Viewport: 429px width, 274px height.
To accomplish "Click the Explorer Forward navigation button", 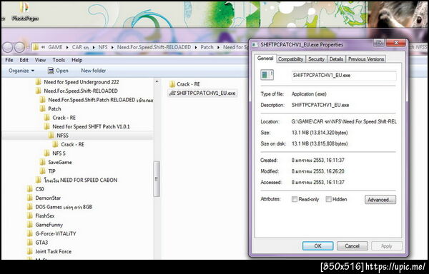I will [x=19, y=48].
